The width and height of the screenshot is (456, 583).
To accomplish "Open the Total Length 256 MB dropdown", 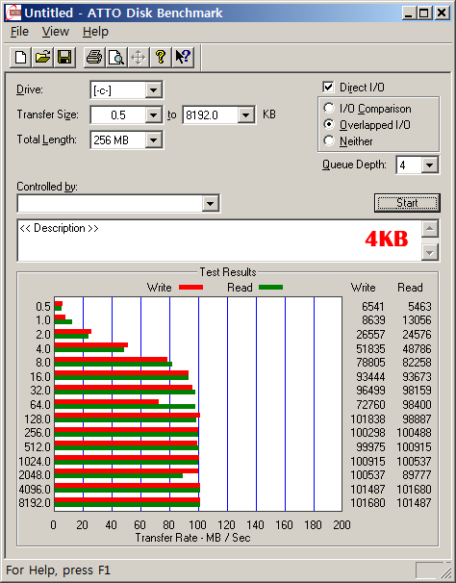I will [153, 140].
